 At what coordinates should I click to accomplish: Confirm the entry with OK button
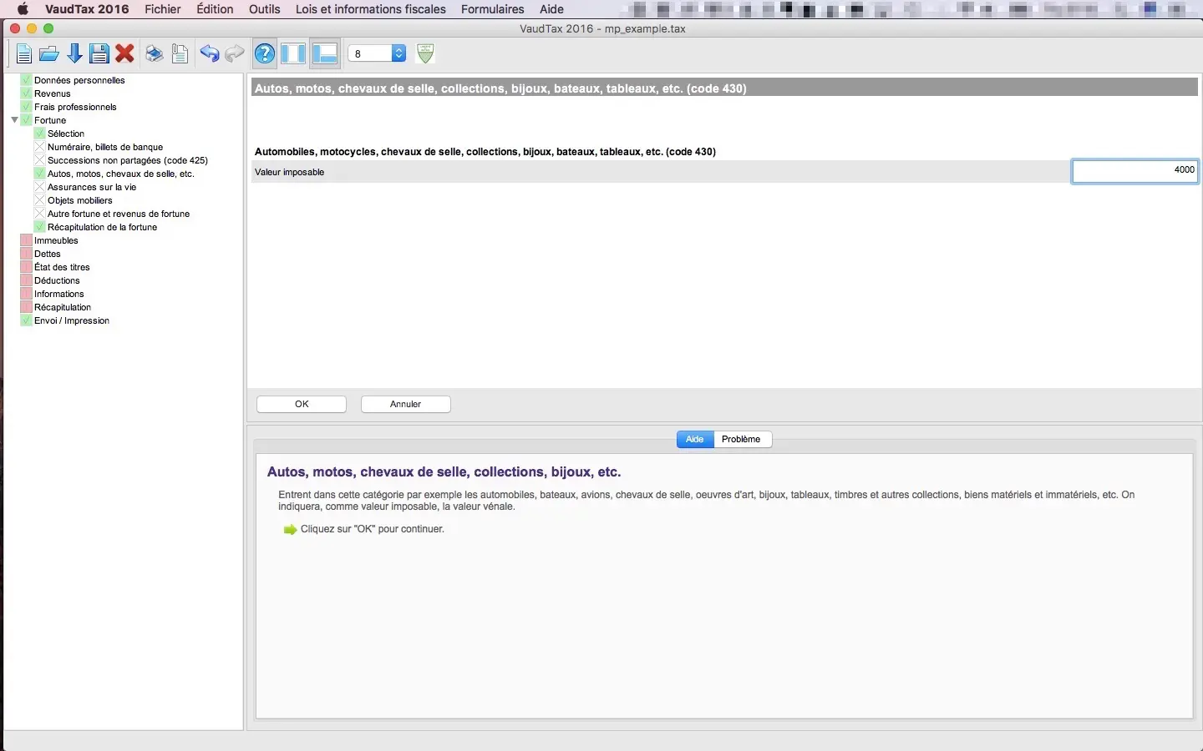(302, 404)
